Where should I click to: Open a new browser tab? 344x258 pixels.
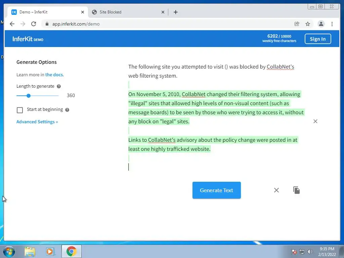[175, 12]
